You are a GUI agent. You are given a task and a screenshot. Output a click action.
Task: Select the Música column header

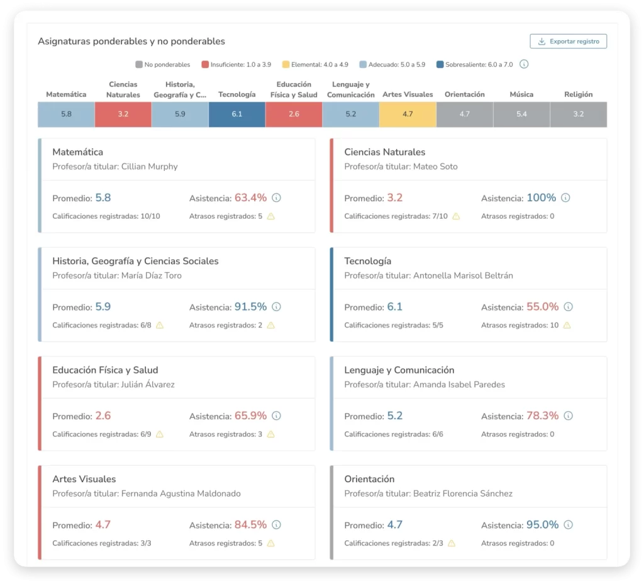pyautogui.click(x=521, y=94)
